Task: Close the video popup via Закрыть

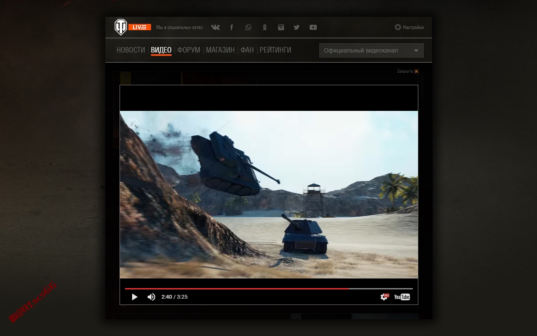Action: click(408, 71)
